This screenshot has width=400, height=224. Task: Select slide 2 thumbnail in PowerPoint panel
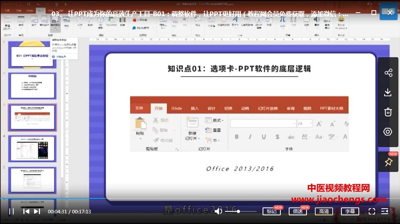coord(32,86)
